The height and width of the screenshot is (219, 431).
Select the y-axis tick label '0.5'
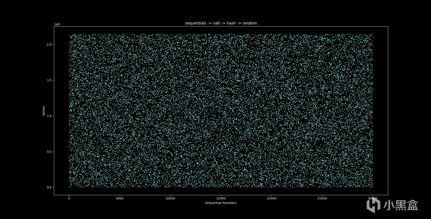[48, 152]
